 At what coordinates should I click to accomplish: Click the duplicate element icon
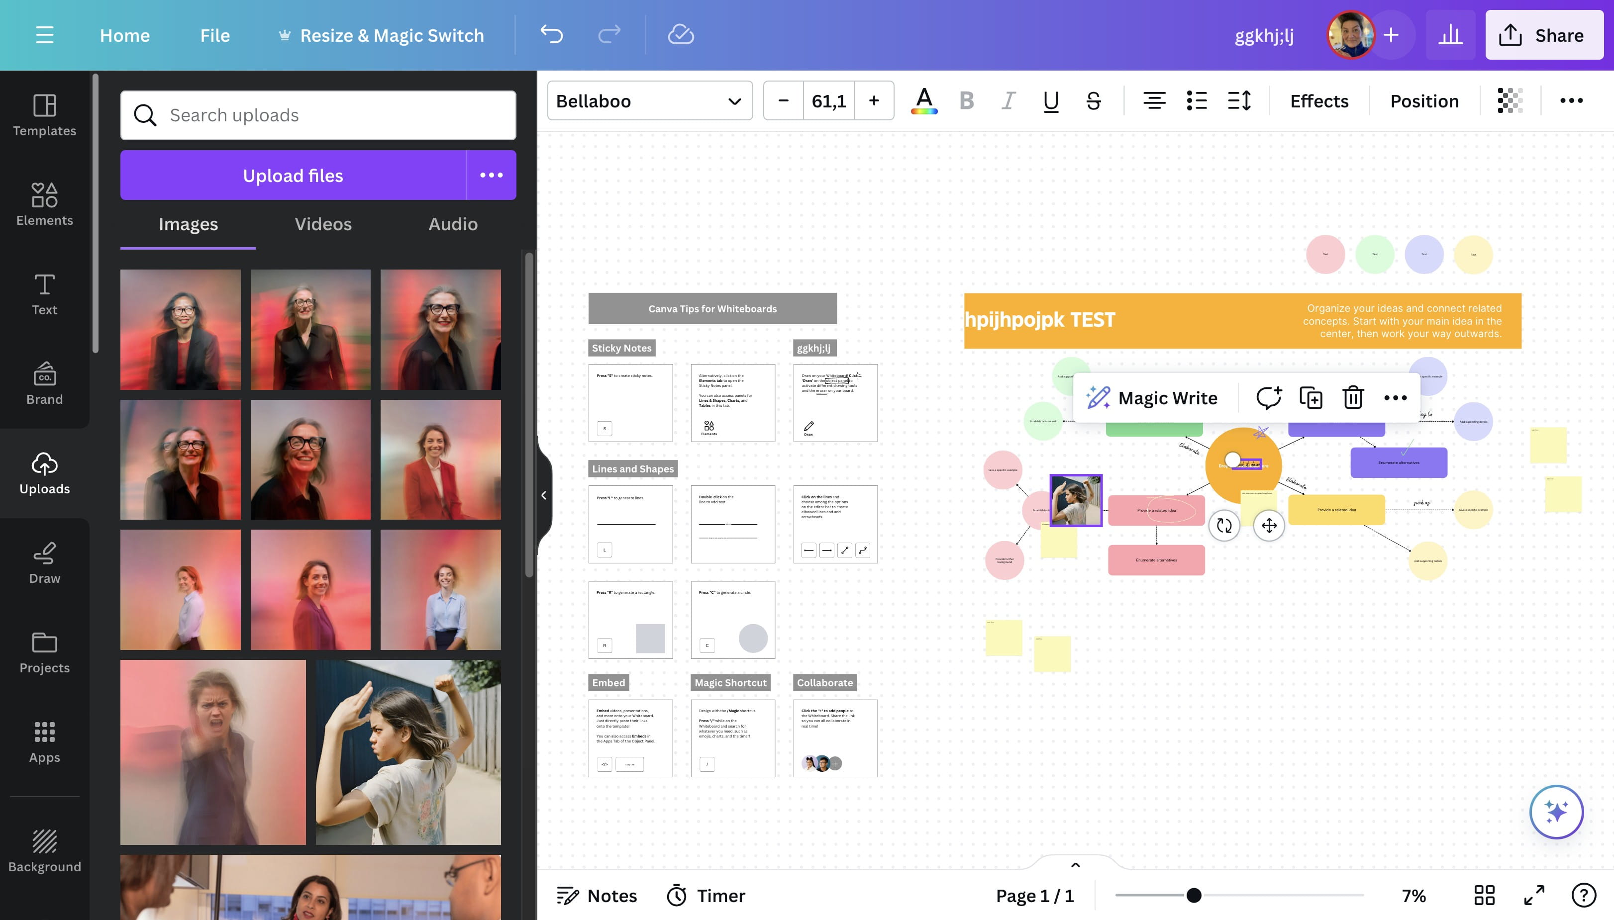click(1311, 397)
